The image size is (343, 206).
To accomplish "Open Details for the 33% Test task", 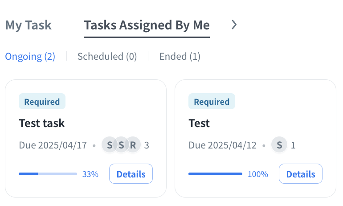I will (131, 174).
